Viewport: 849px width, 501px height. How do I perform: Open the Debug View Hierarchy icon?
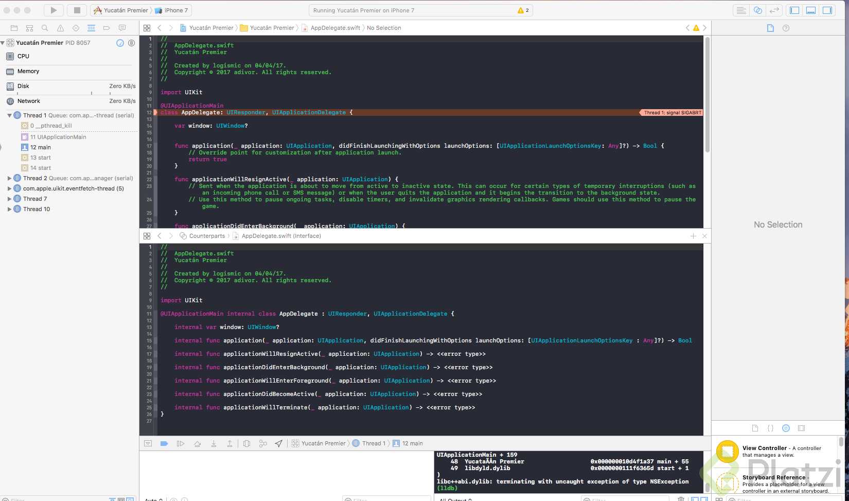pyautogui.click(x=246, y=443)
